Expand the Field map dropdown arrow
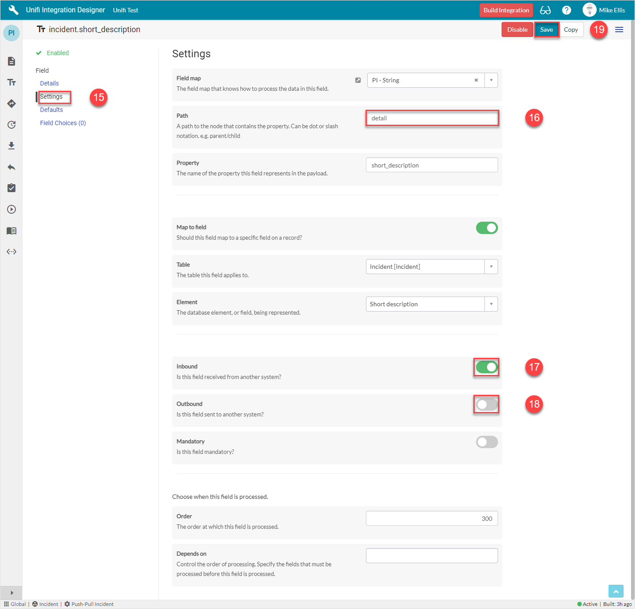 tap(491, 80)
